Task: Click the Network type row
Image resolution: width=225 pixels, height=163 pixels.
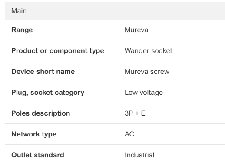Action: tap(115, 134)
